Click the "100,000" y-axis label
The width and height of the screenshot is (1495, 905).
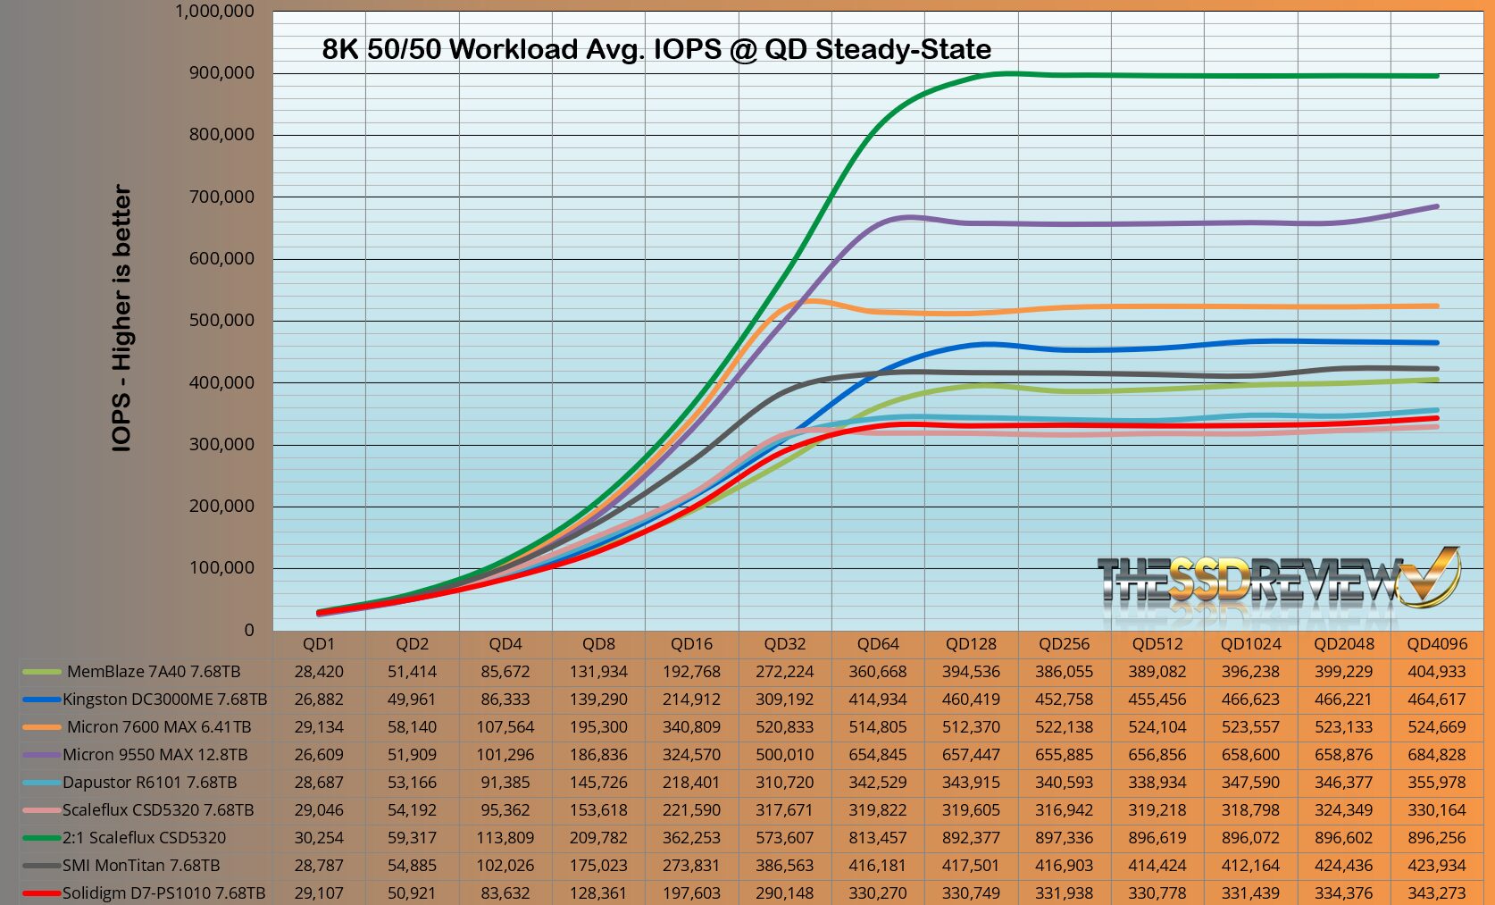(221, 568)
